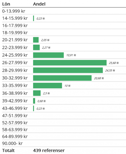Select the 0-13.999 kr row label
This screenshot has height=154, width=126.
14,11
